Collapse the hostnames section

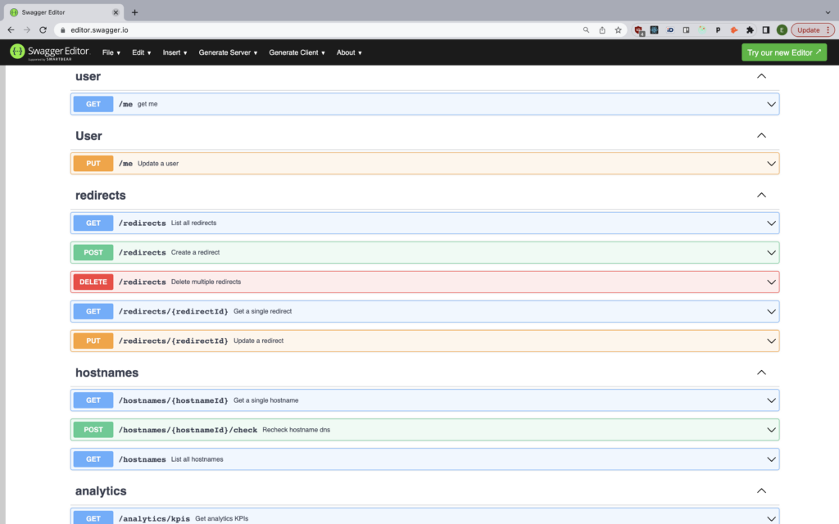tap(761, 373)
